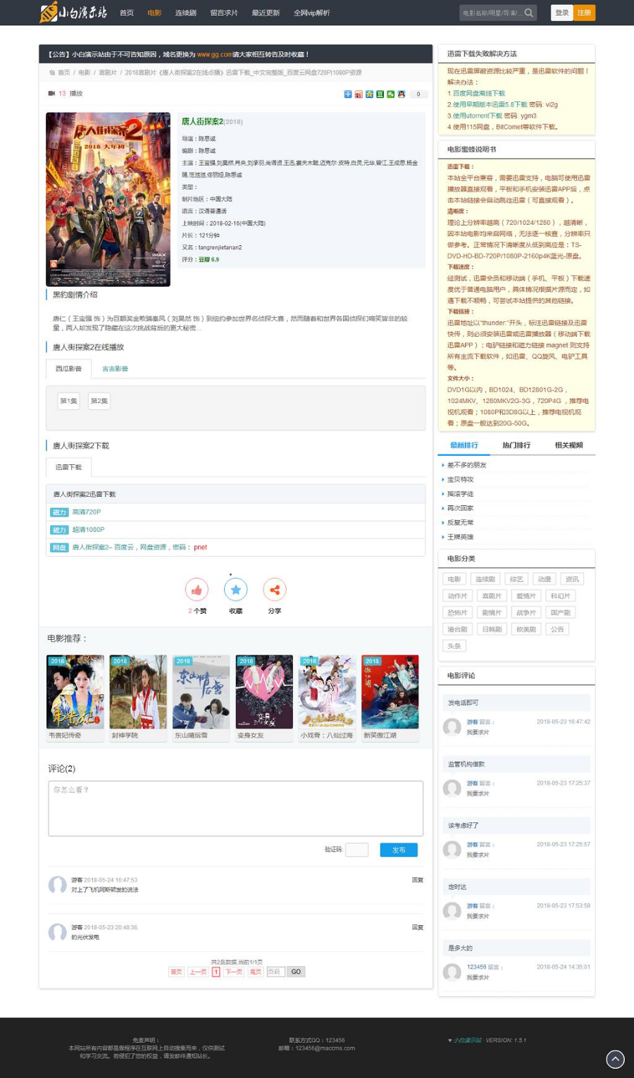Click the comment text area 你怎么看？
Image resolution: width=634 pixels, height=1078 pixels.
pyautogui.click(x=235, y=808)
